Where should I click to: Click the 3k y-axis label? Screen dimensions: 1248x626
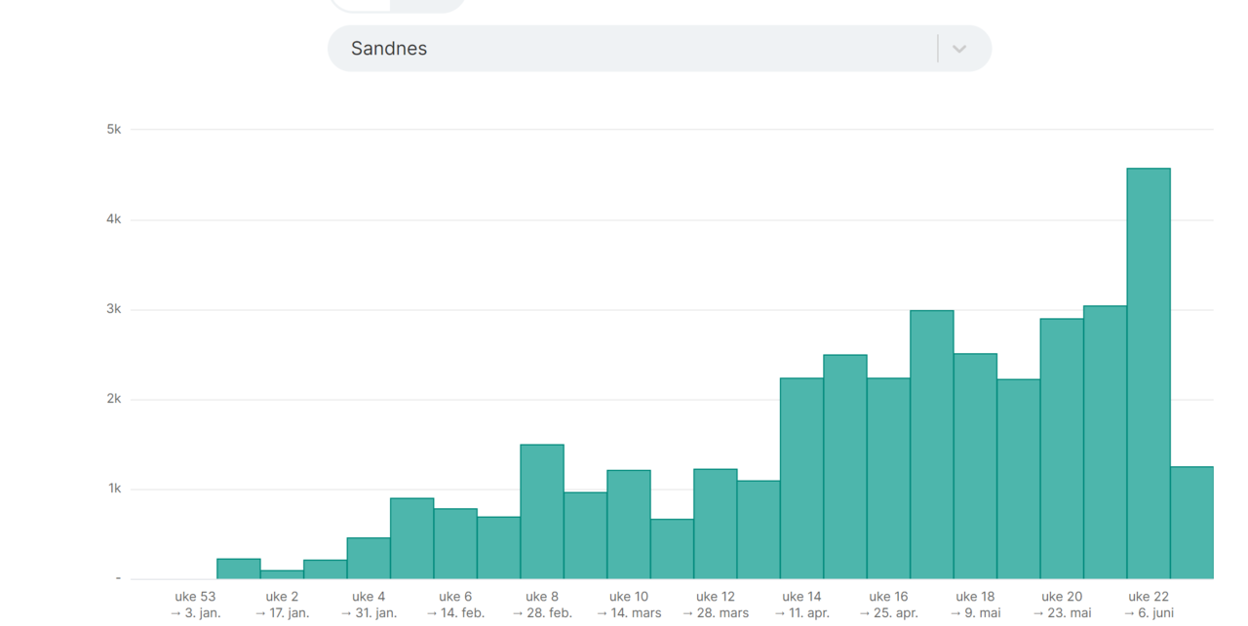[x=114, y=309]
